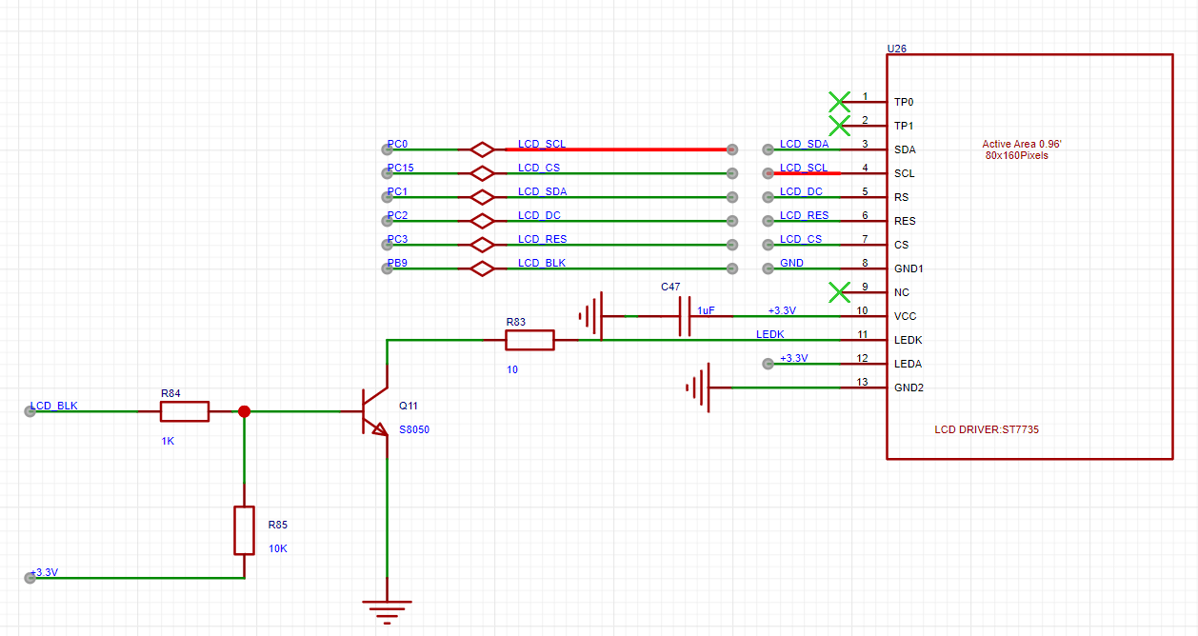1198x636 pixels.
Task: Select resistor R85 symbol
Action: (244, 530)
